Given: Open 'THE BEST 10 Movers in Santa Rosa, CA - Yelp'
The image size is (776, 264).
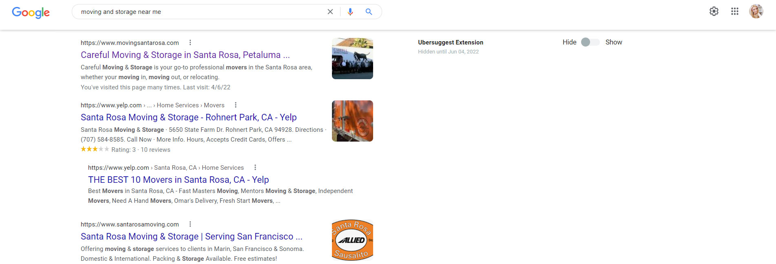Looking at the screenshot, I should [179, 180].
